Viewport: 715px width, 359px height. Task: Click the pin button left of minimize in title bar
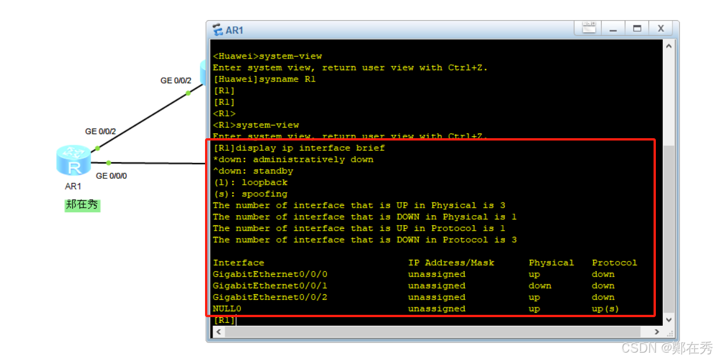[589, 28]
